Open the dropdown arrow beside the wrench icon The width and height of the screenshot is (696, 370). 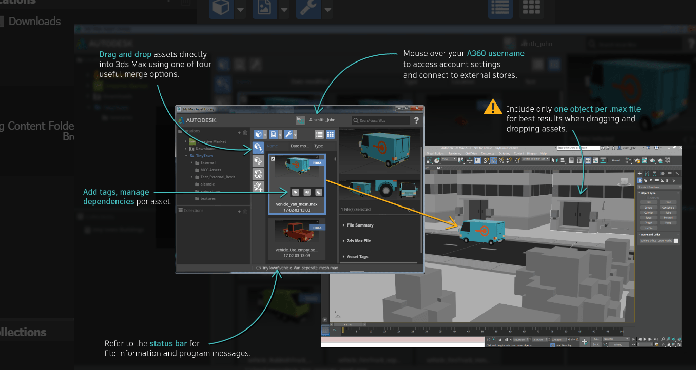(x=295, y=135)
